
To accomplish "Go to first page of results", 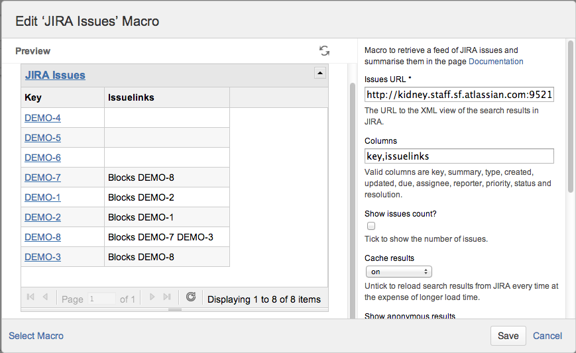I will [30, 298].
